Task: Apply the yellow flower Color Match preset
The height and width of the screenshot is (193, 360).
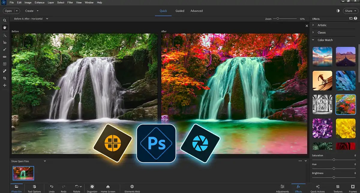Action: click(x=346, y=128)
